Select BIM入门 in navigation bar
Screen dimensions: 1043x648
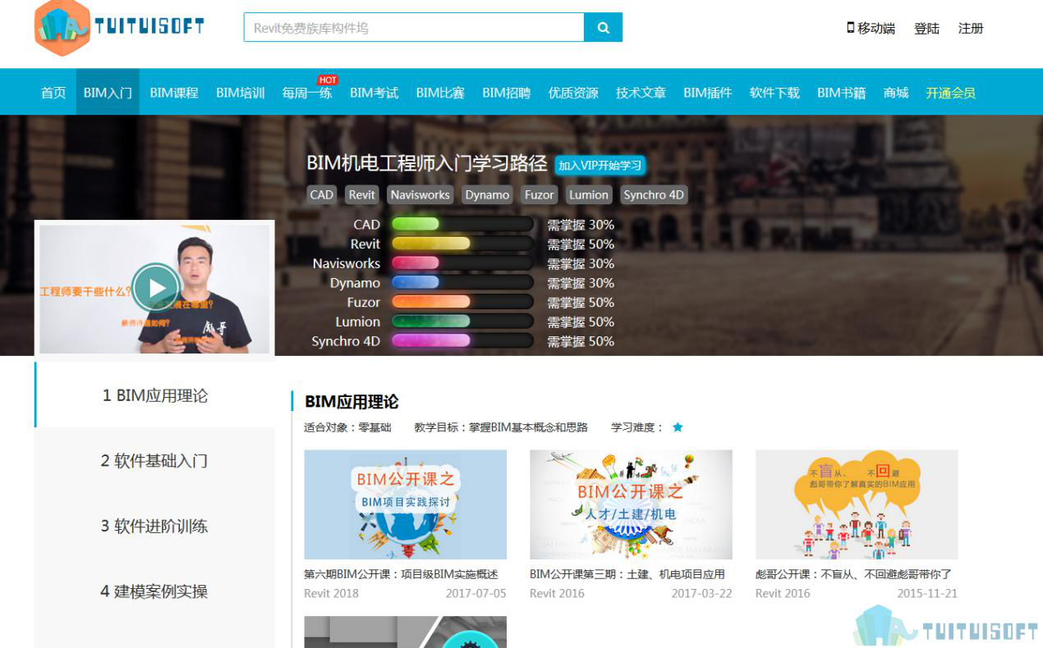(108, 93)
